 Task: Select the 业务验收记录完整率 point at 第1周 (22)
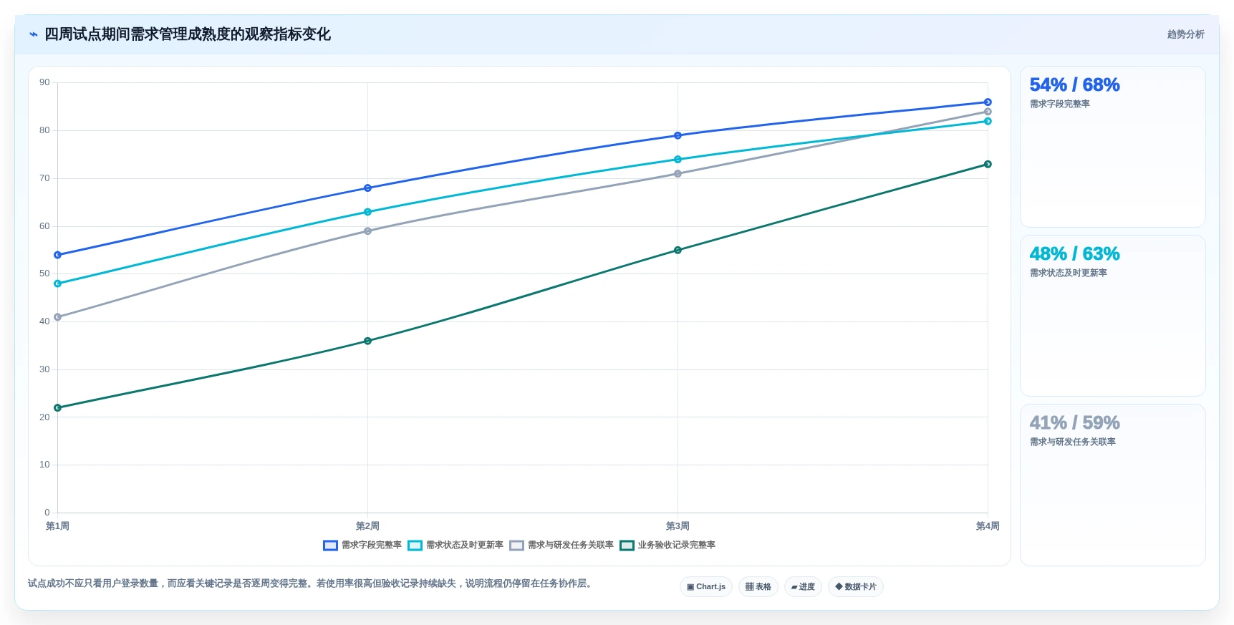(58, 408)
